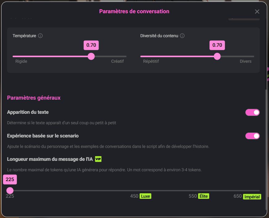Click the Température slider handle
This screenshot has width=269, height=218.
coord(91,56)
